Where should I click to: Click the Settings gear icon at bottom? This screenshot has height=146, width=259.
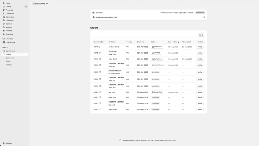click(x=4, y=143)
